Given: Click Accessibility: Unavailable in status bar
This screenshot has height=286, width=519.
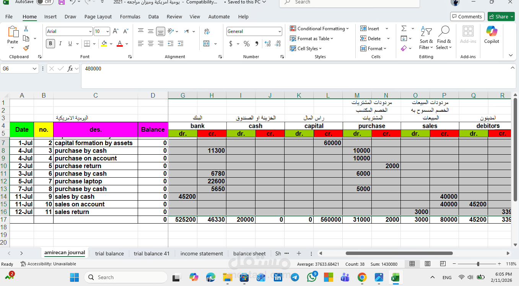Looking at the screenshot, I should coord(48,264).
